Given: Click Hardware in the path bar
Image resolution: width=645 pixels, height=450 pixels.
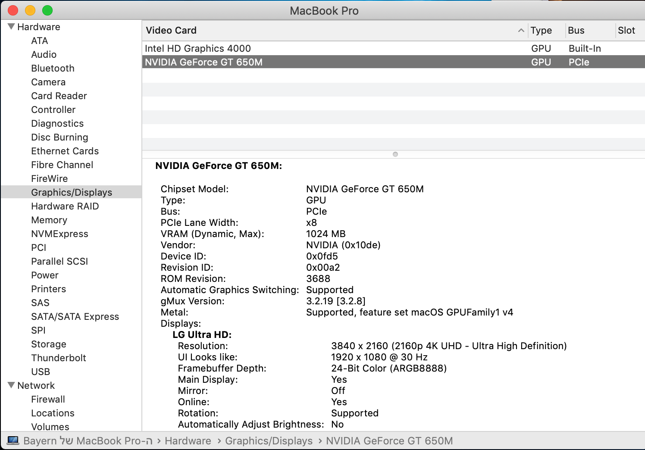Looking at the screenshot, I should pos(188,441).
